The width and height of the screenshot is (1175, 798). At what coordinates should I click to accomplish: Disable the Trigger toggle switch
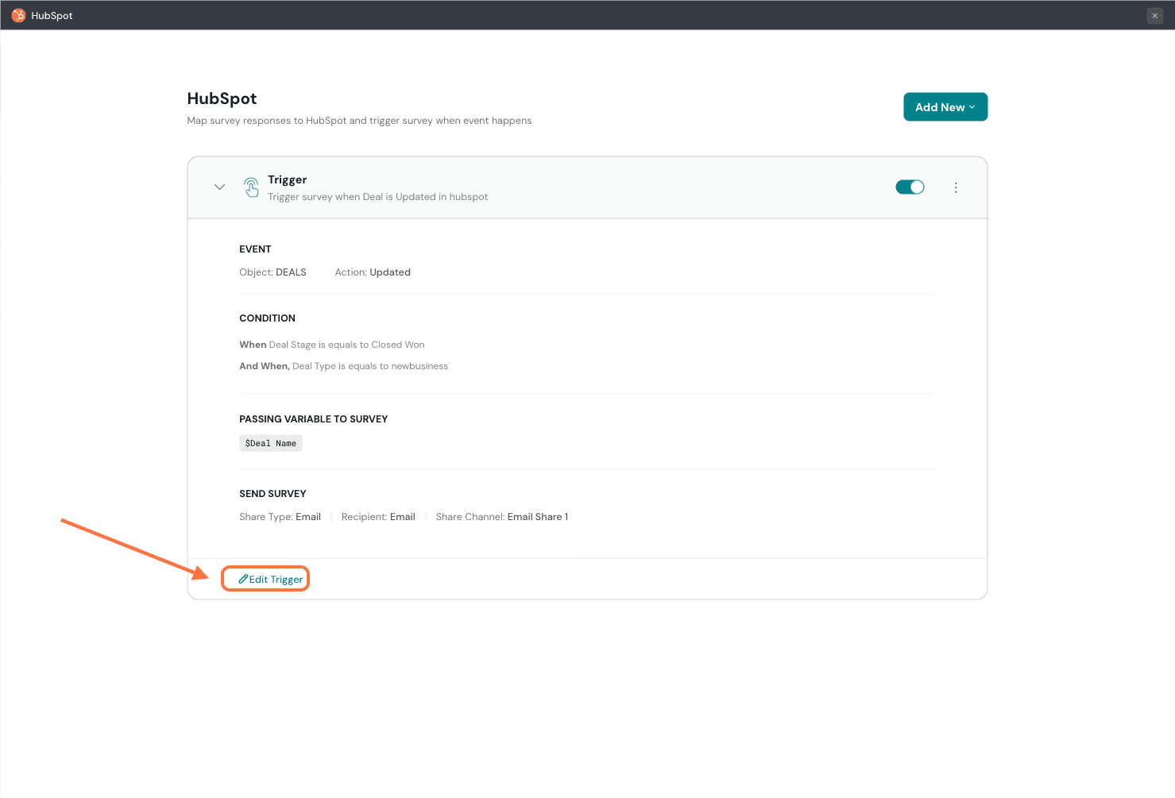[x=910, y=187]
